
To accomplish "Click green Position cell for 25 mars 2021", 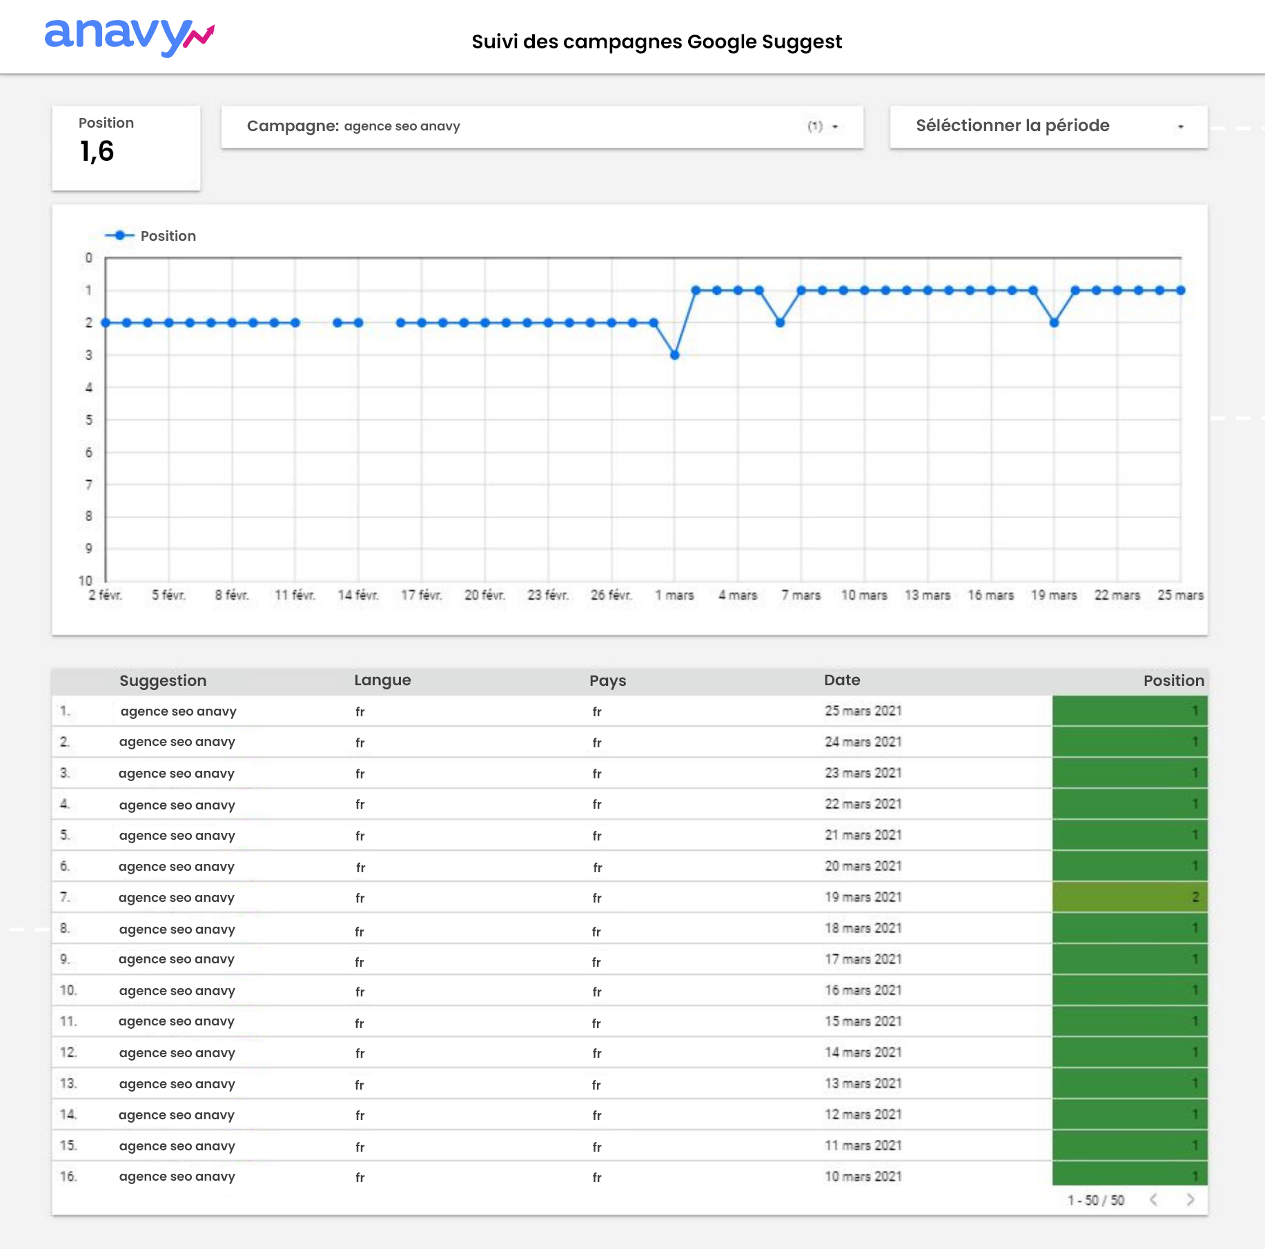I will pyautogui.click(x=1130, y=711).
